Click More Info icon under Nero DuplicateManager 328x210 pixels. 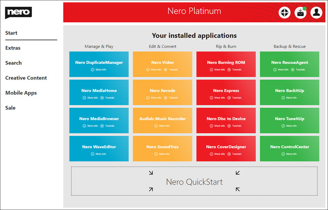click(x=93, y=70)
